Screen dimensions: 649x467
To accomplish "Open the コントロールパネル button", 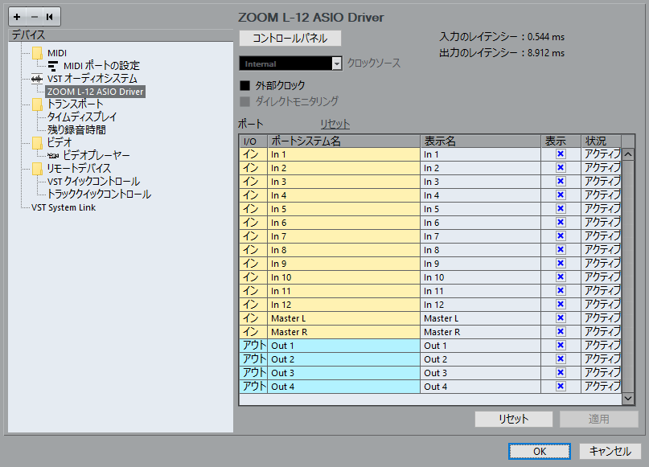I will pyautogui.click(x=290, y=39).
